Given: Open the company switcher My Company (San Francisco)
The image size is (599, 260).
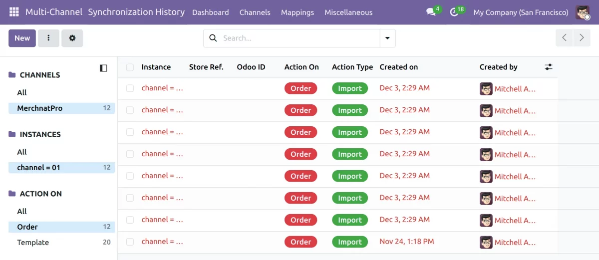Looking at the screenshot, I should tap(521, 12).
